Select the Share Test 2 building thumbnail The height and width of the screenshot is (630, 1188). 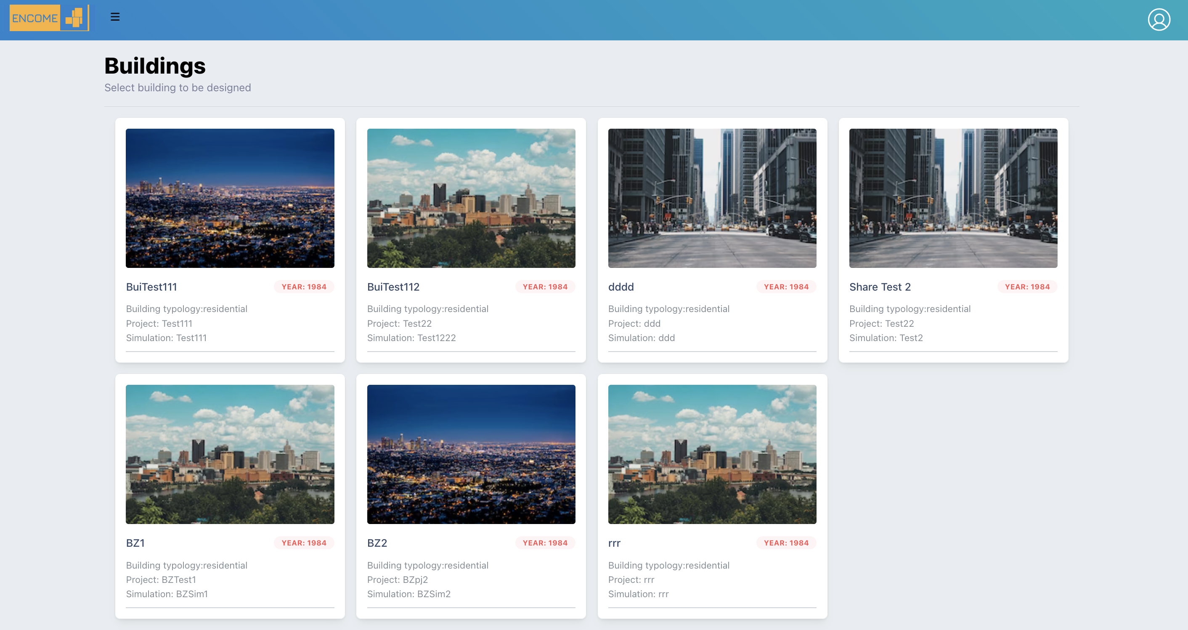coord(953,199)
